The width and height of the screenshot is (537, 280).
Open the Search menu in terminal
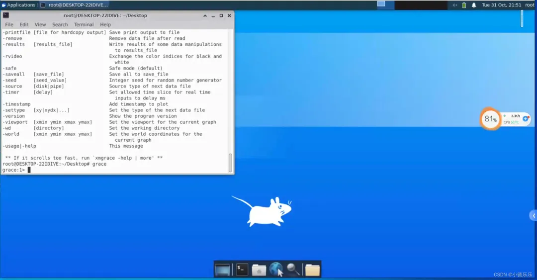click(x=60, y=25)
